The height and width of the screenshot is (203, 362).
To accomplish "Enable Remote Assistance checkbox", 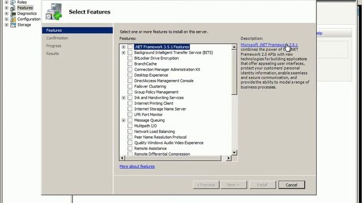I will click(x=130, y=148).
